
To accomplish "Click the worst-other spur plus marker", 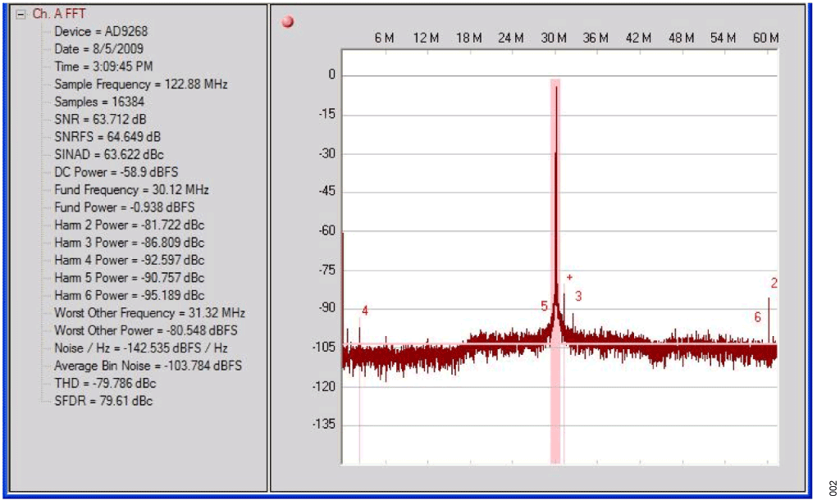I will [568, 277].
